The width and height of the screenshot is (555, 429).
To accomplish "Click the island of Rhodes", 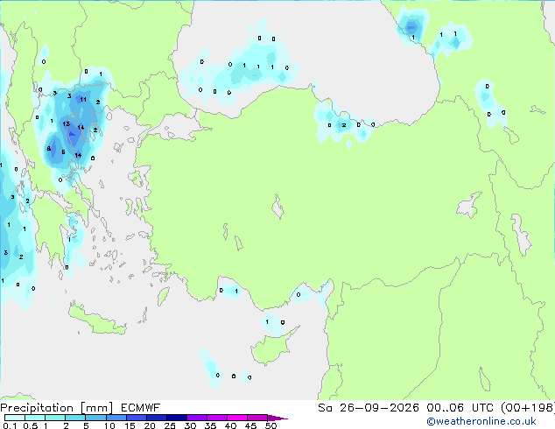I will [x=163, y=296].
